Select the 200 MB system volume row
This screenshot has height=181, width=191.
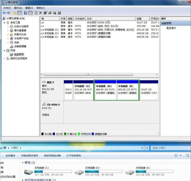(x=100, y=26)
